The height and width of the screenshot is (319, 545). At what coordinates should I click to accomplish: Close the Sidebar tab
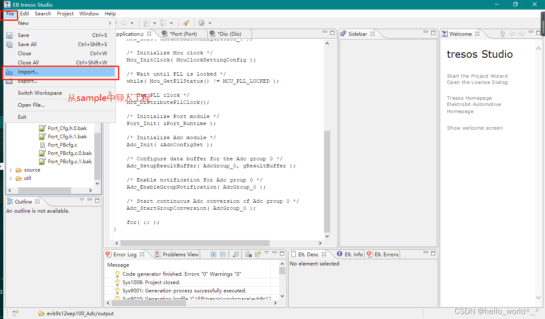(373, 34)
